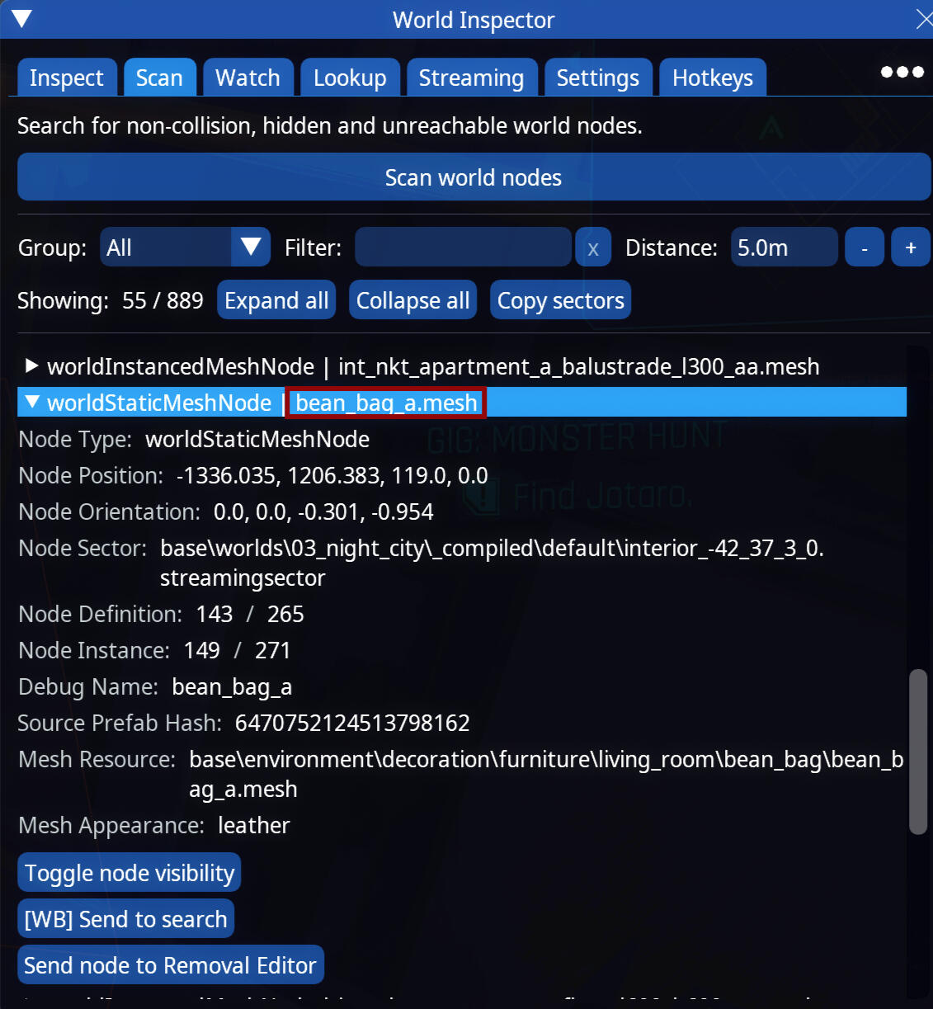Toggle node visibility for bean_bag_a

130,873
